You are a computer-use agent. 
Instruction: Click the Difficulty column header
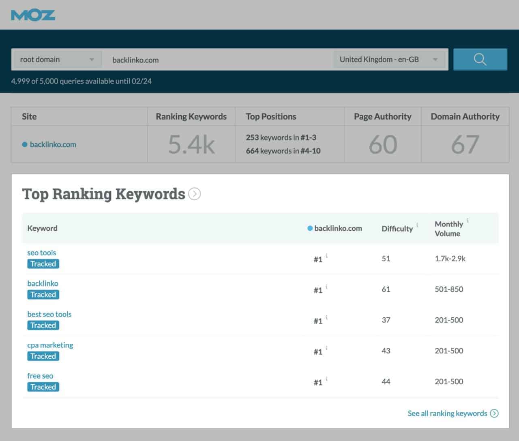click(397, 229)
